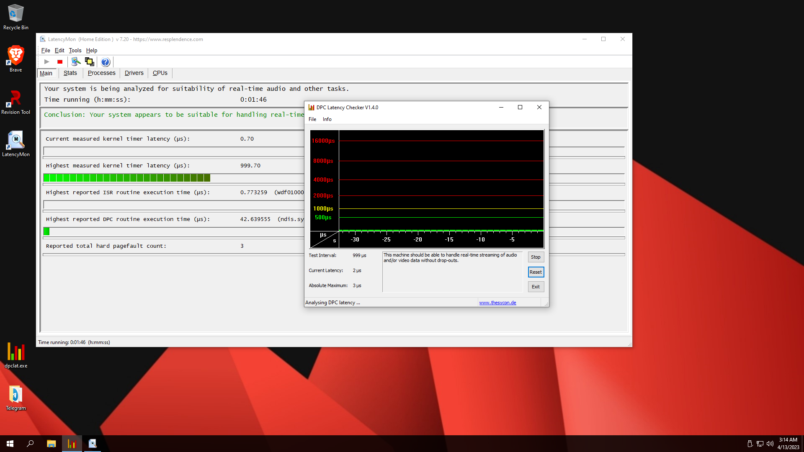Viewport: 804px width, 452px height.
Task: Click the 42.639555 DPC execution value
Action: tap(255, 219)
